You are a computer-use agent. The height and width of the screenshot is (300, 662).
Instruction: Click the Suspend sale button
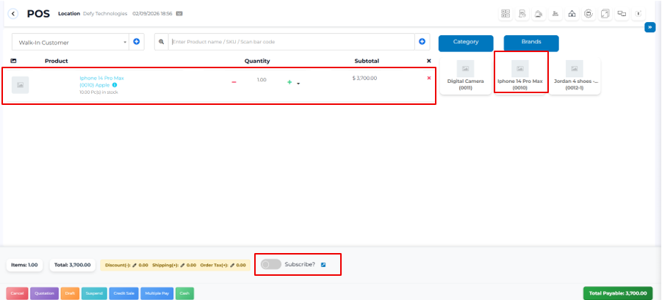(94, 293)
